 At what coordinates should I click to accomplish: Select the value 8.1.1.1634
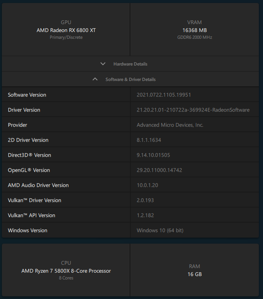pos(149,140)
